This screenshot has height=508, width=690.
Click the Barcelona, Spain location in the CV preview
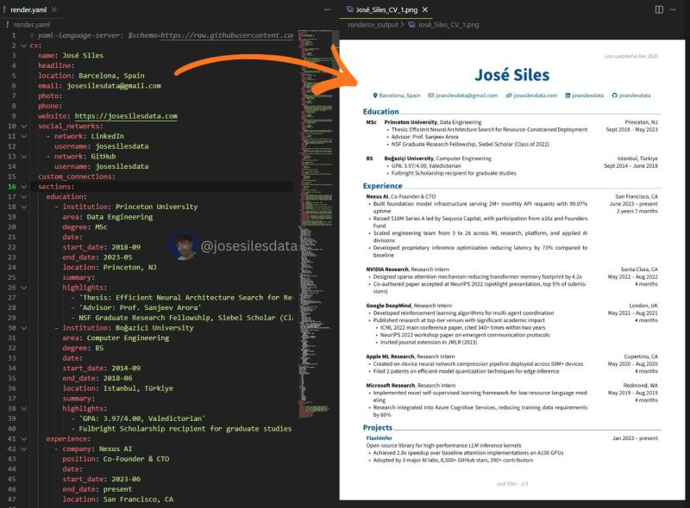click(397, 96)
